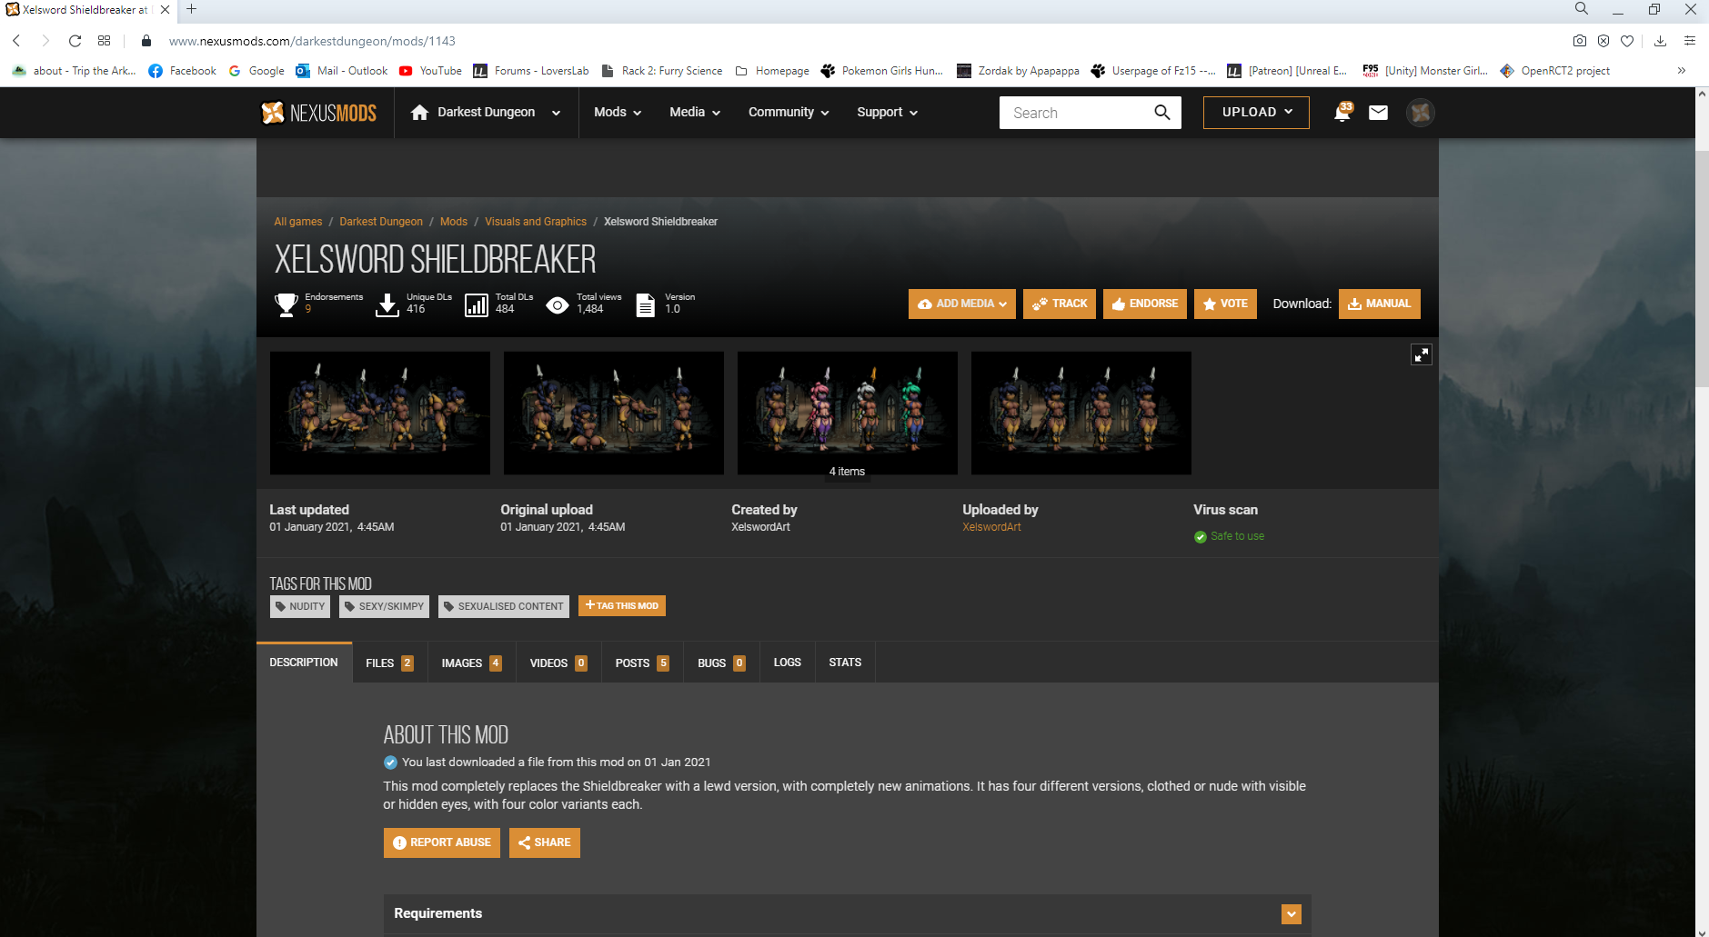The width and height of the screenshot is (1709, 937).
Task: Open the OpenRCT2 project bookmark
Action: [1555, 71]
